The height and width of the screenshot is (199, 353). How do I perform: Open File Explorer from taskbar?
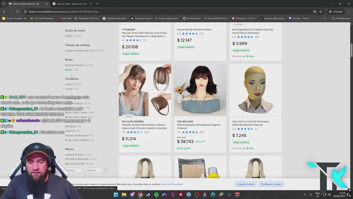124,195
